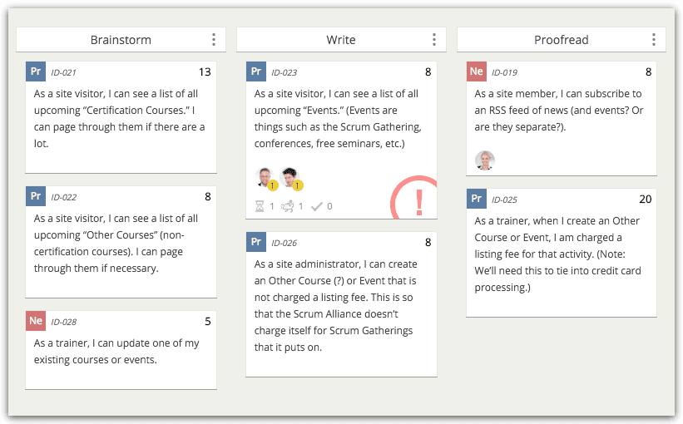Click the red Ne badge on card ID-019
683x424 pixels.
click(477, 71)
